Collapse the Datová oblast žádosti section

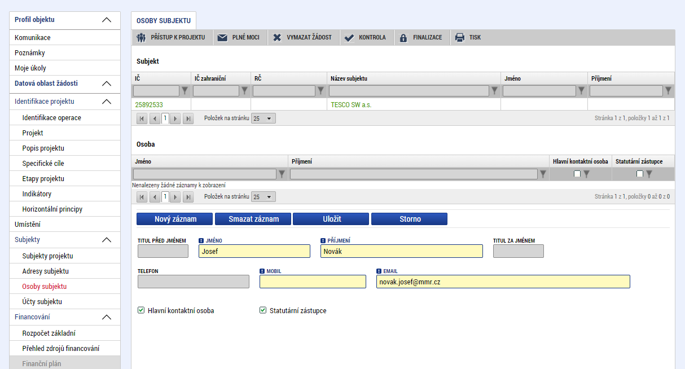pyautogui.click(x=107, y=84)
